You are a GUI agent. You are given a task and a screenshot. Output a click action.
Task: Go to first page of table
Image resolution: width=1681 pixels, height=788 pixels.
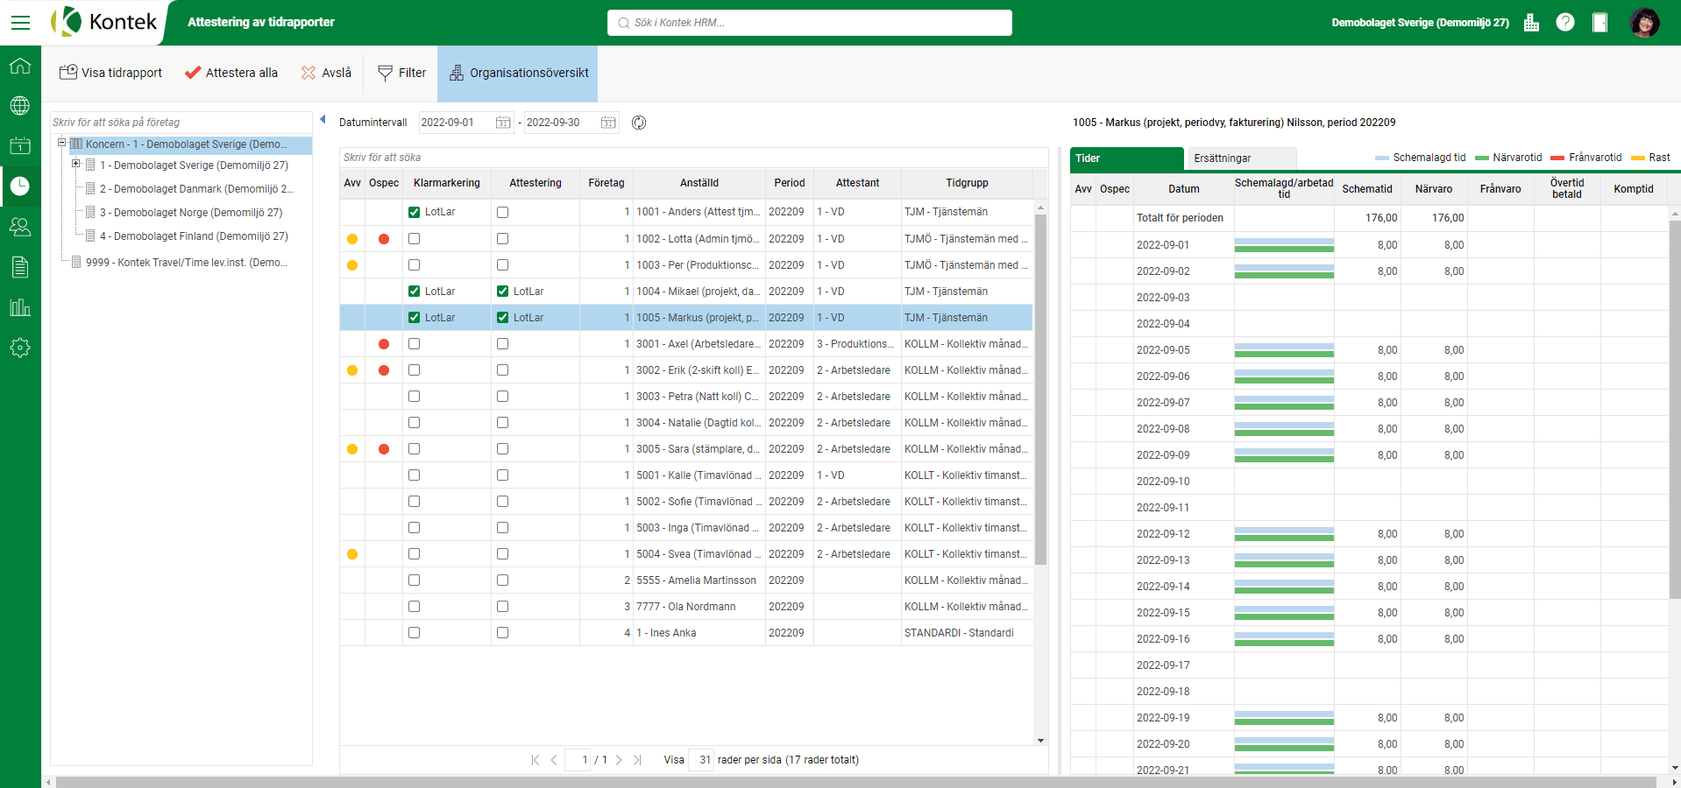(536, 760)
